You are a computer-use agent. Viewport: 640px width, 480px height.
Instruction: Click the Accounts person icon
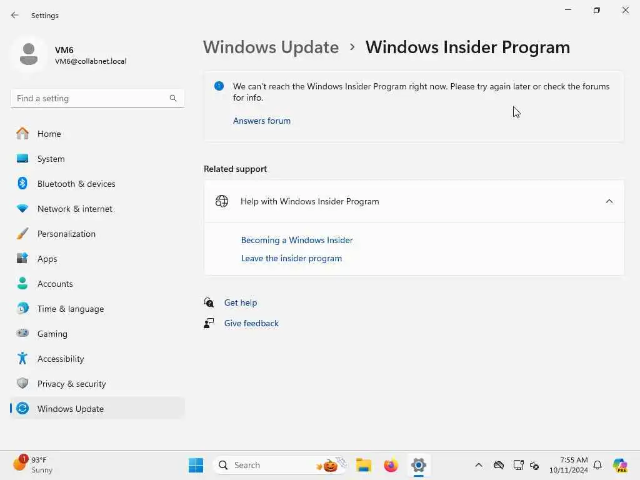pyautogui.click(x=22, y=283)
